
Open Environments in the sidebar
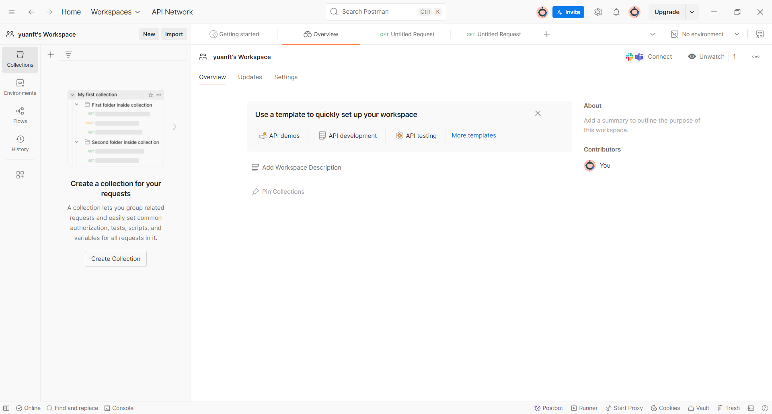pyautogui.click(x=20, y=88)
